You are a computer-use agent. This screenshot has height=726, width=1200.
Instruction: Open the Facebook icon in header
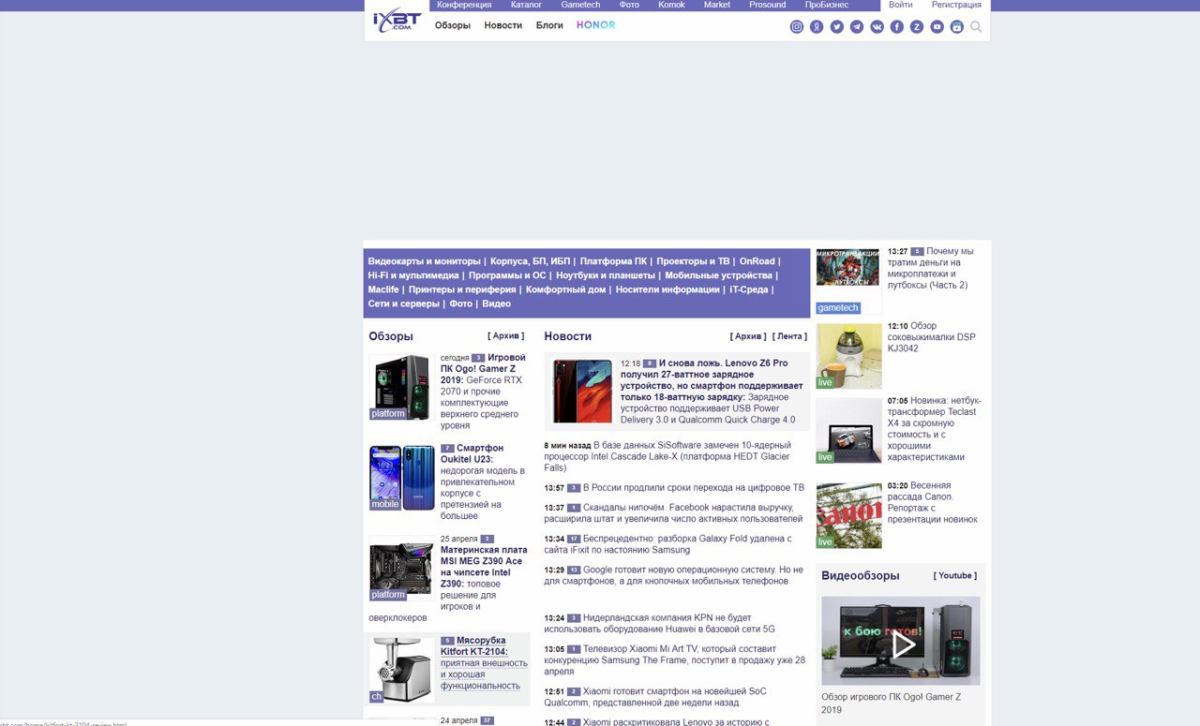pyautogui.click(x=897, y=27)
